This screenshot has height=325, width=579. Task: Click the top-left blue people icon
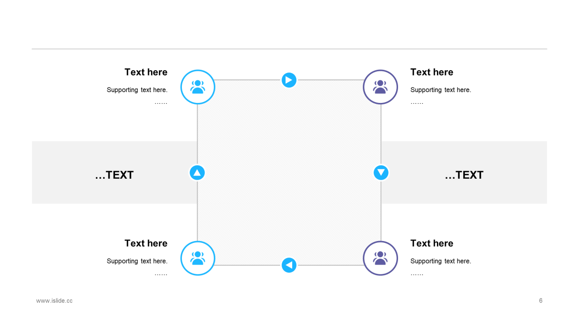198,87
